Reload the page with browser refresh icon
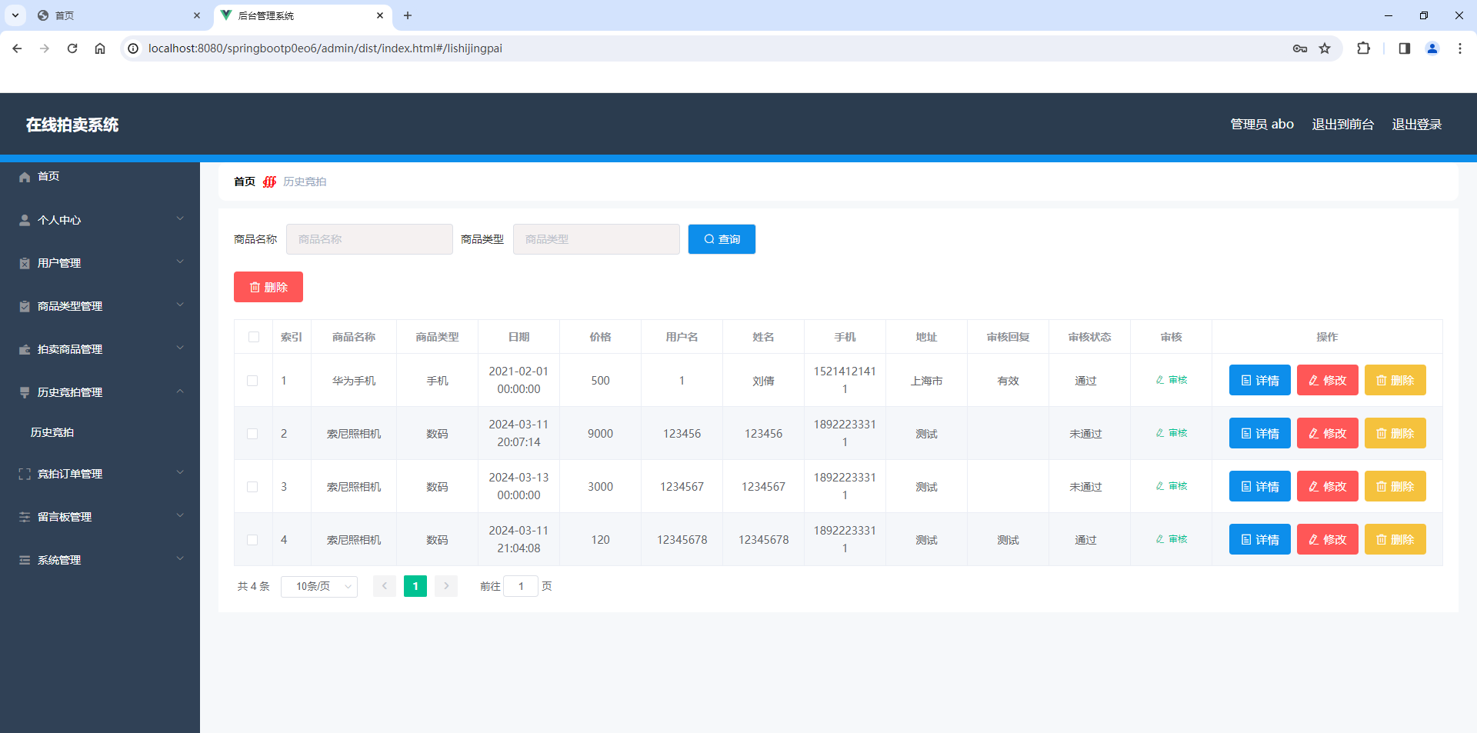Viewport: 1477px width, 733px height. (72, 48)
